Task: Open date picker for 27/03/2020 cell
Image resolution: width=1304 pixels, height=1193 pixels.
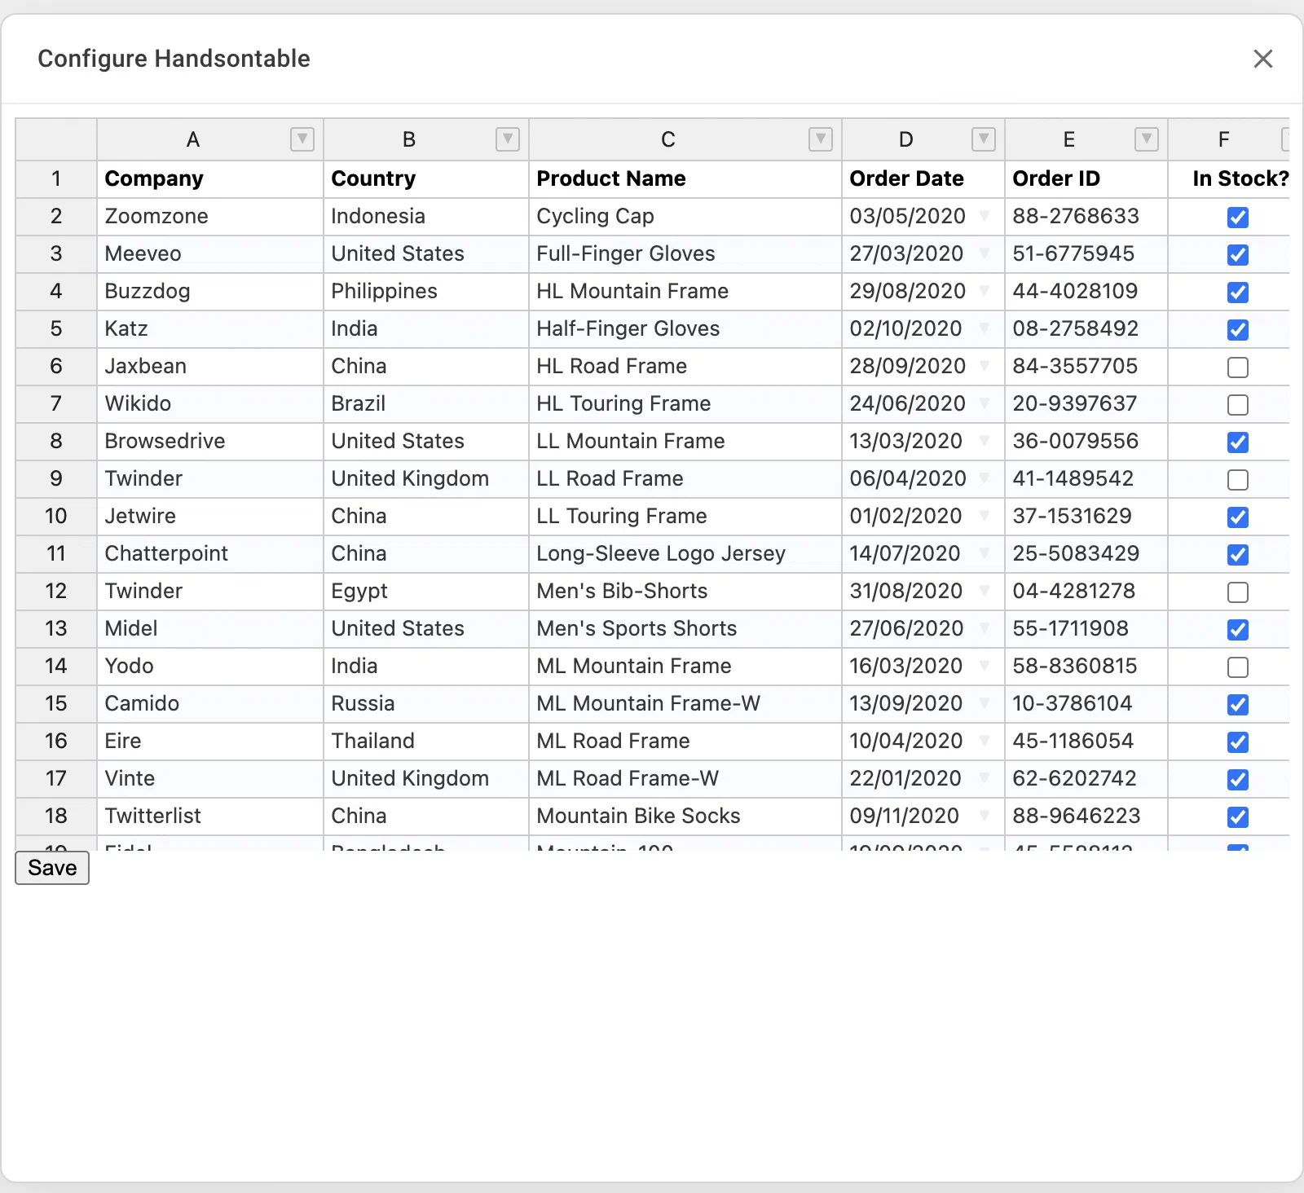Action: pos(985,253)
